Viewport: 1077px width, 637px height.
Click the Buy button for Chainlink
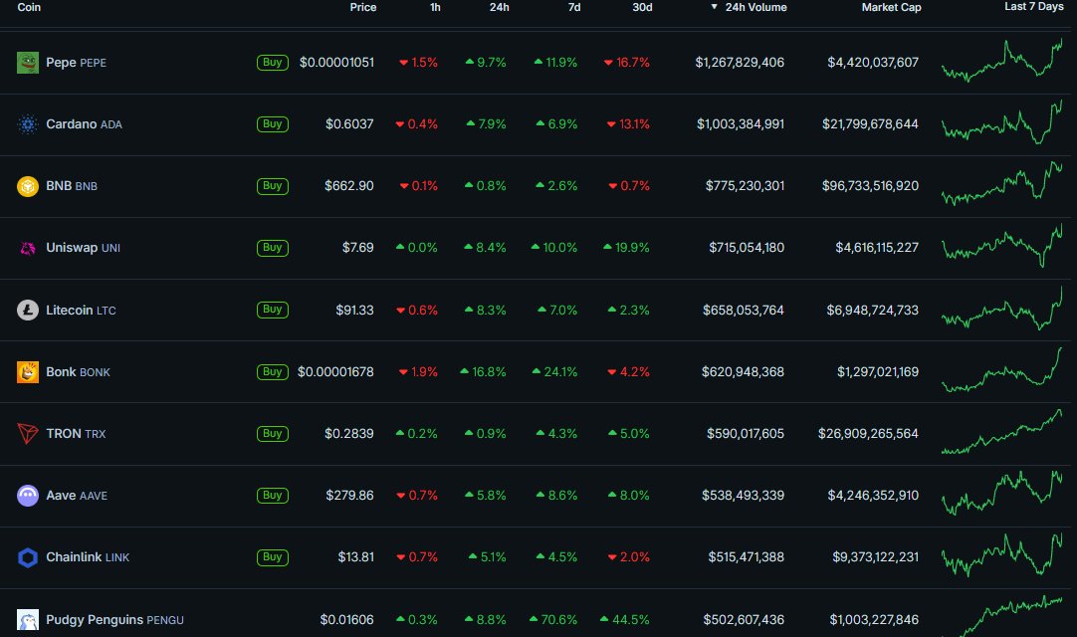tap(273, 557)
